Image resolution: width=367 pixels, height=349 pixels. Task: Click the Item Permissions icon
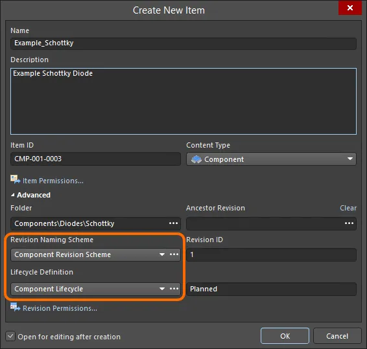(15, 179)
